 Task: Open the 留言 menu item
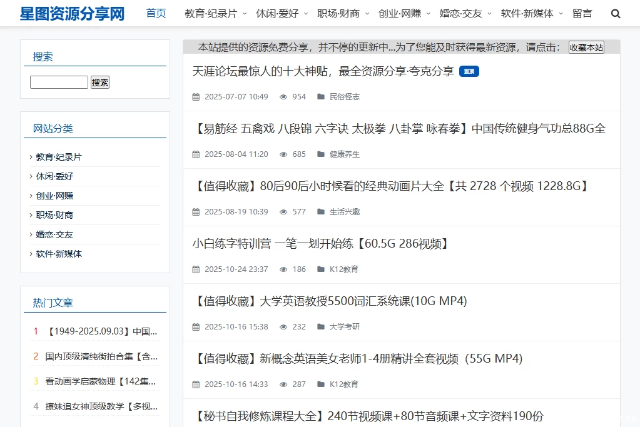pyautogui.click(x=582, y=13)
